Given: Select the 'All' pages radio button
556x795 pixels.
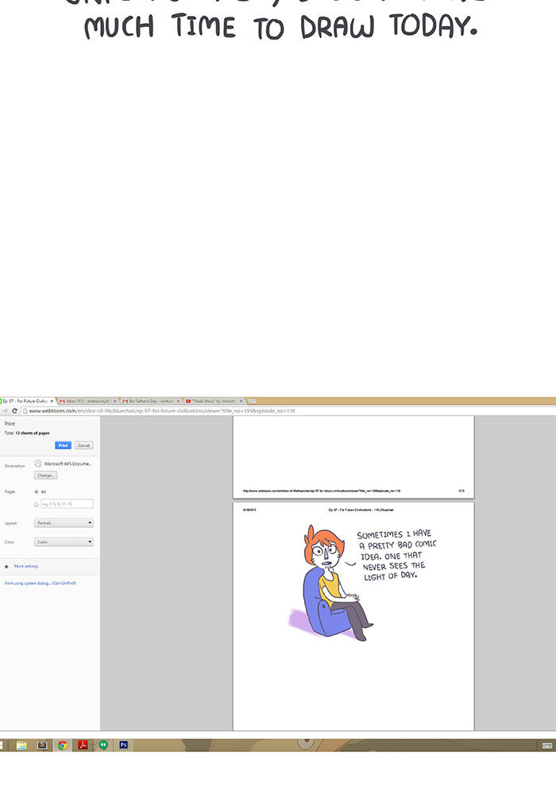Looking at the screenshot, I should coord(37,492).
